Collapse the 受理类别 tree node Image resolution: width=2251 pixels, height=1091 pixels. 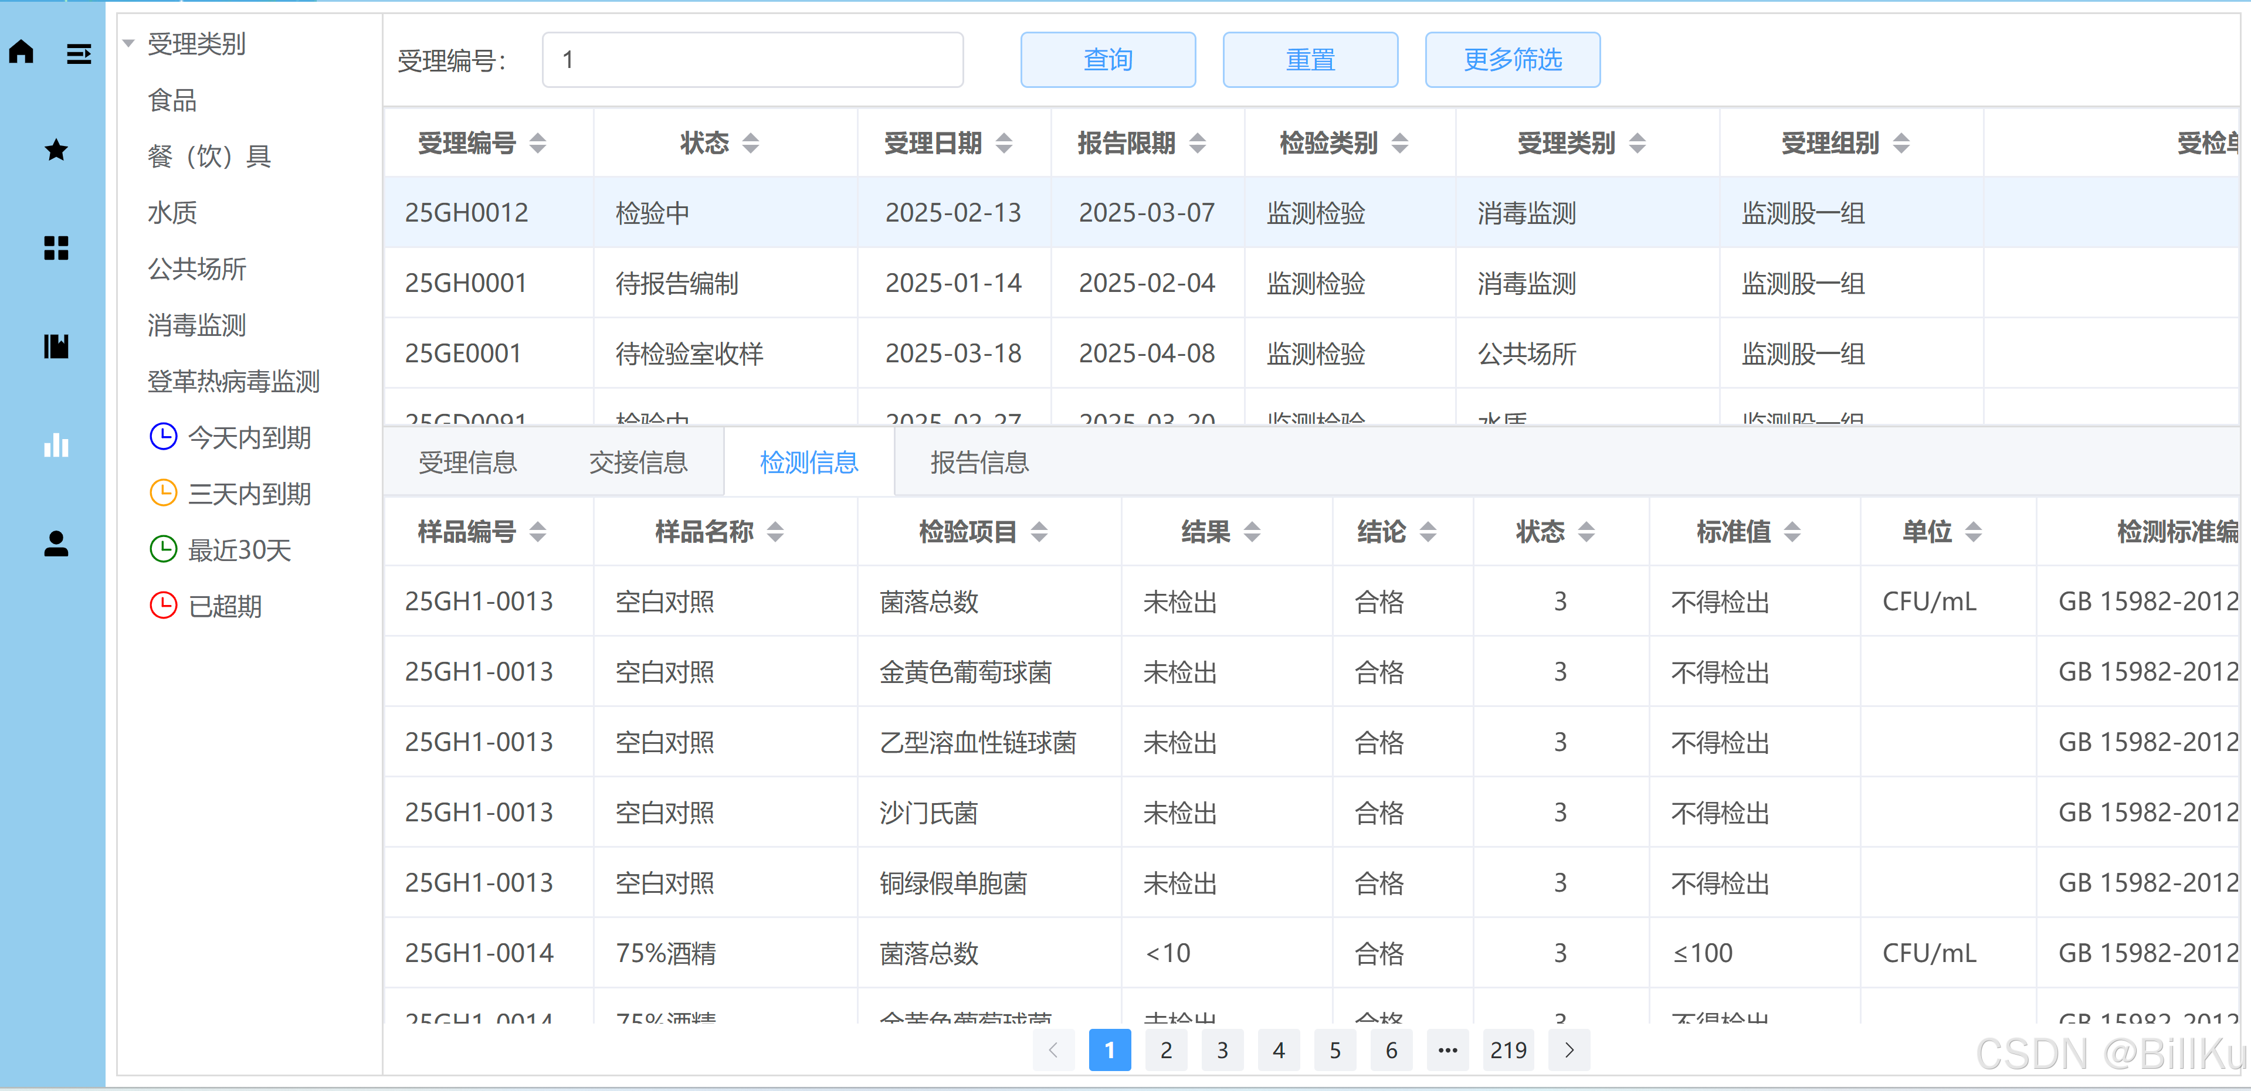tap(128, 43)
